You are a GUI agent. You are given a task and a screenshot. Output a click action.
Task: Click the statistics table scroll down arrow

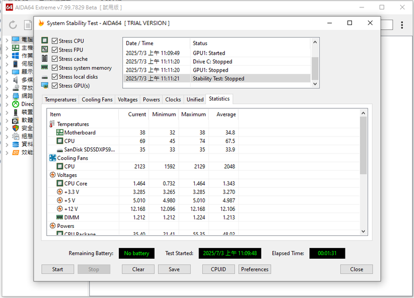363,231
